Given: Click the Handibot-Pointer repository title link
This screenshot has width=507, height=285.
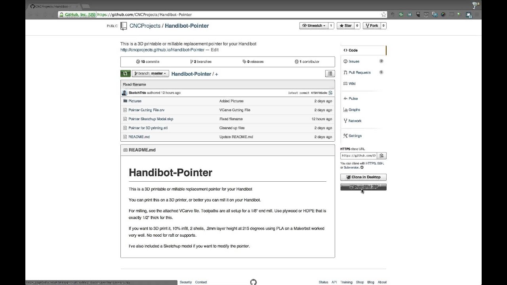Looking at the screenshot, I should click(187, 26).
